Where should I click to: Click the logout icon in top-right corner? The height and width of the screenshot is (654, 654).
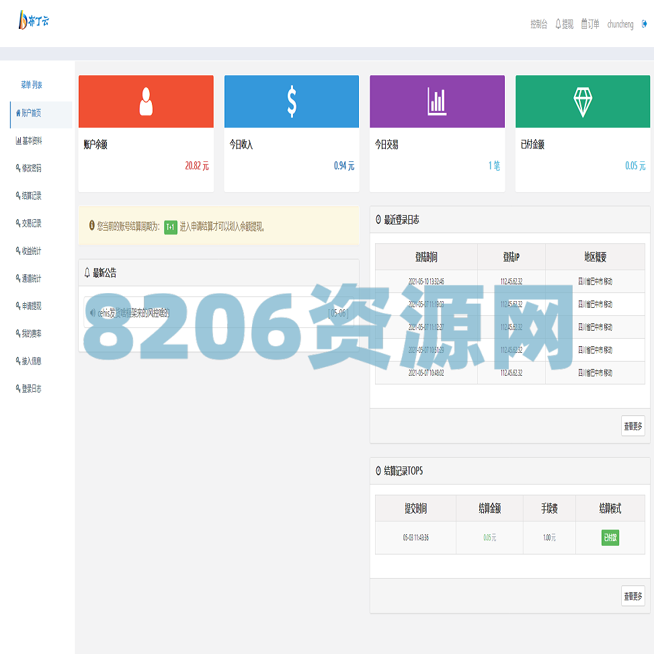coord(645,24)
